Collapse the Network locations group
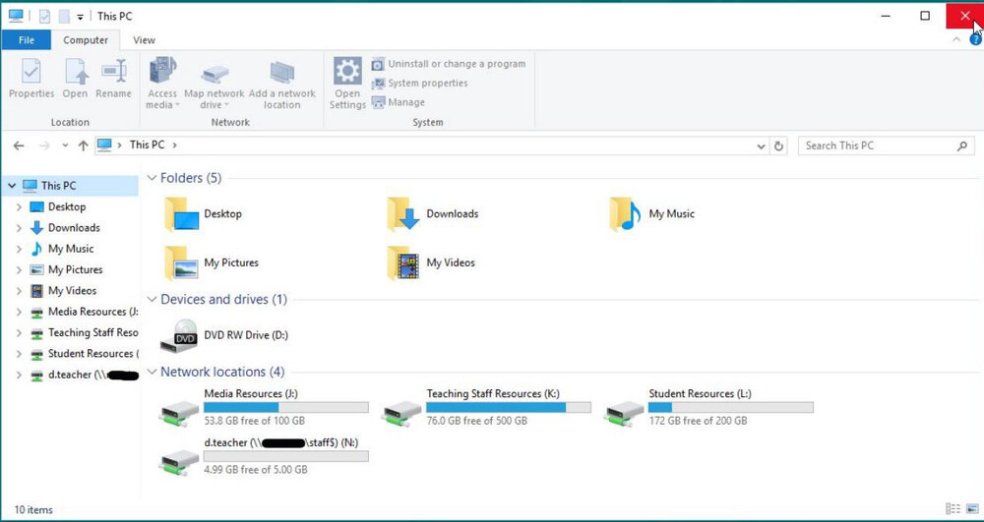 152,373
